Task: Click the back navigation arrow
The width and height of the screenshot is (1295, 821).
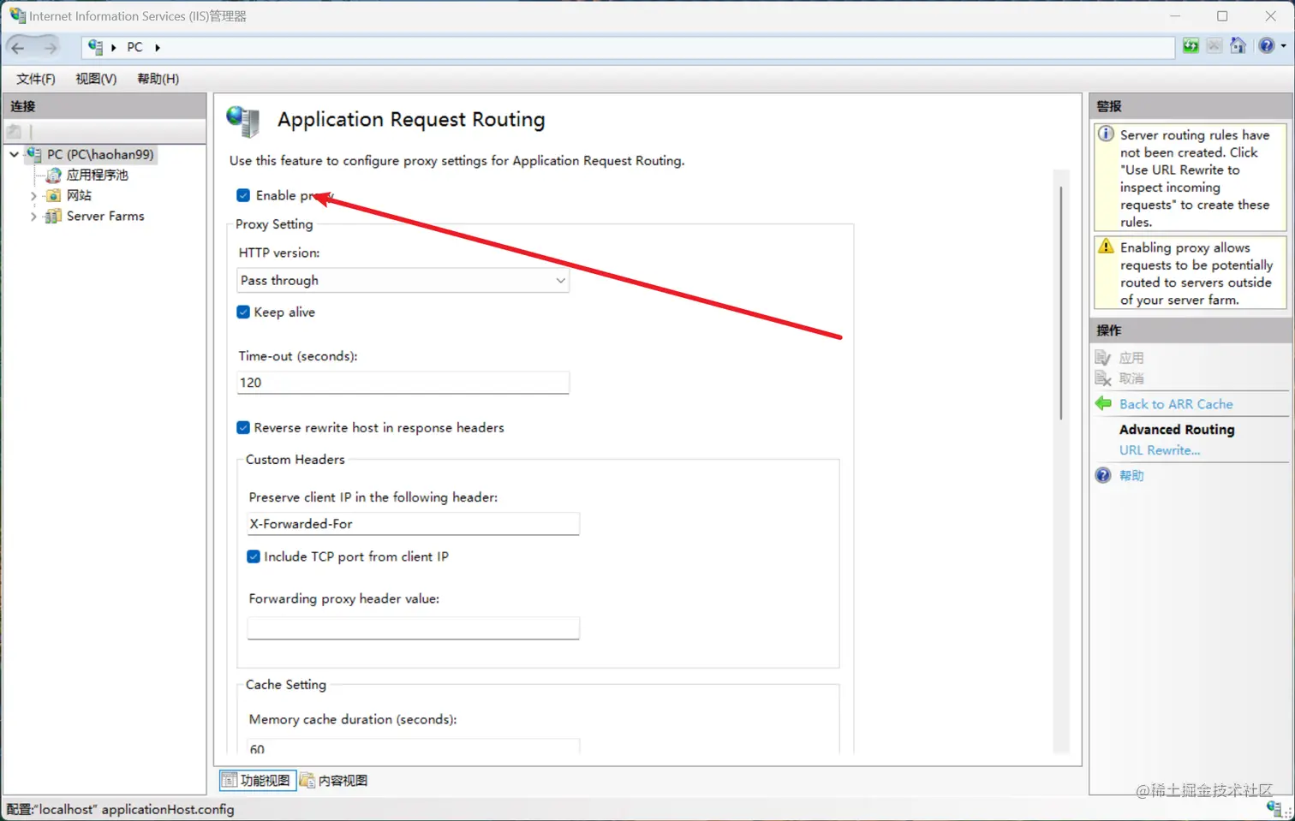Action: (x=18, y=48)
